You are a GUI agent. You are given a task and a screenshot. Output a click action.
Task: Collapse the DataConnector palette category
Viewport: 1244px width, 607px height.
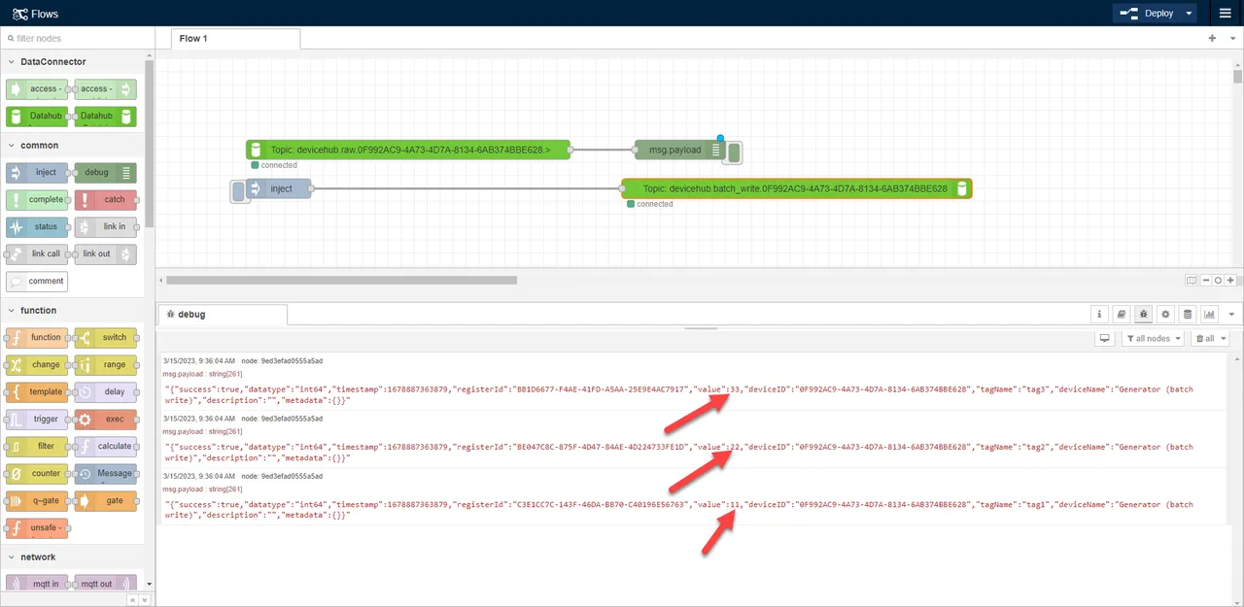[52, 61]
